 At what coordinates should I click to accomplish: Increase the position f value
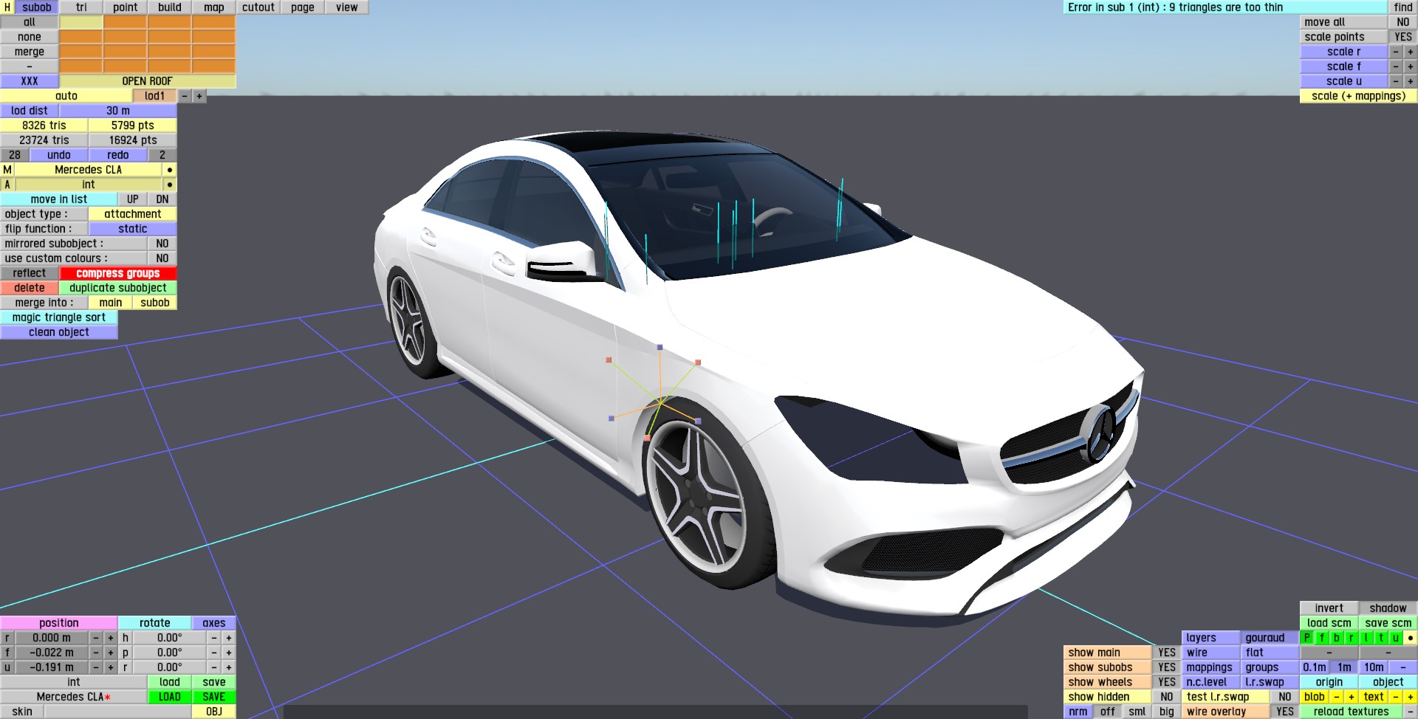111,653
